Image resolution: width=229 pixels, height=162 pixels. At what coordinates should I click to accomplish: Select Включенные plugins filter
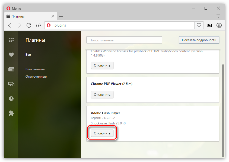35,69
